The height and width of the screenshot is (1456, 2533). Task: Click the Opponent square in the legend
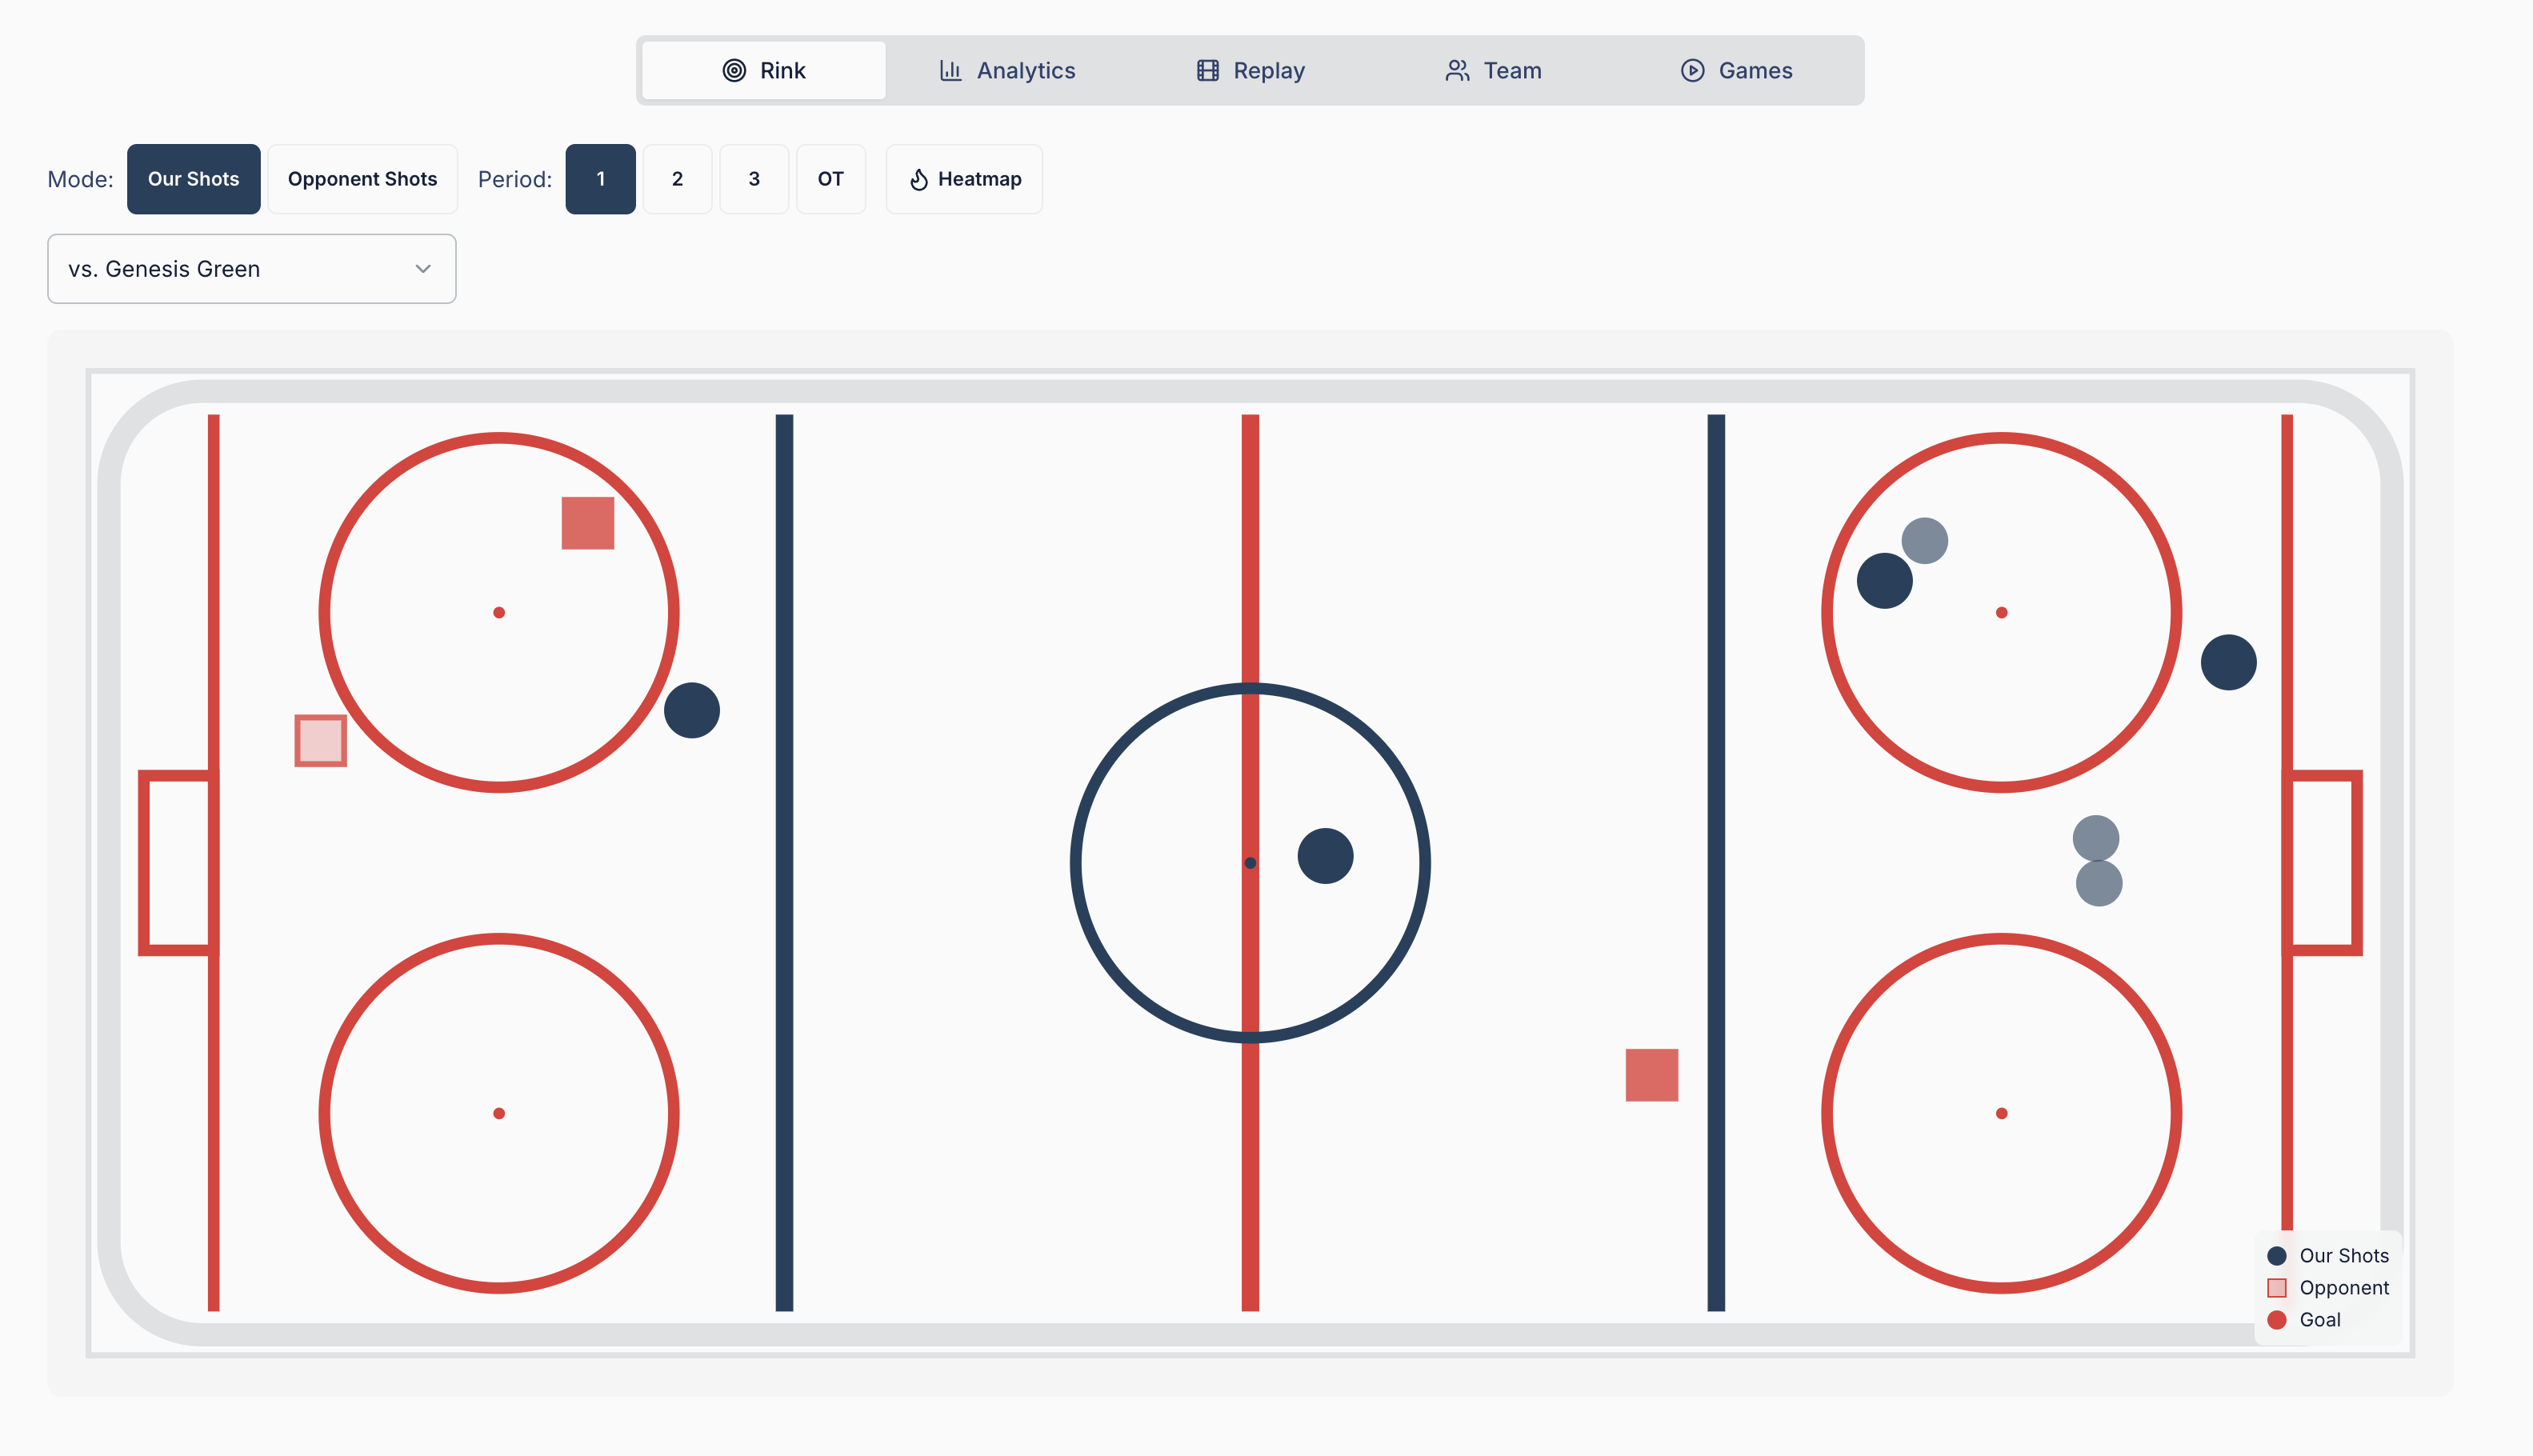click(x=2278, y=1287)
